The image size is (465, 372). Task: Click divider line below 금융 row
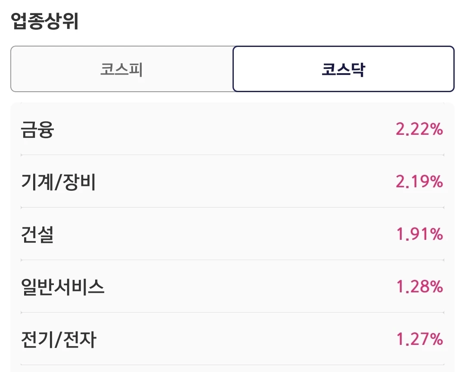coord(232,155)
